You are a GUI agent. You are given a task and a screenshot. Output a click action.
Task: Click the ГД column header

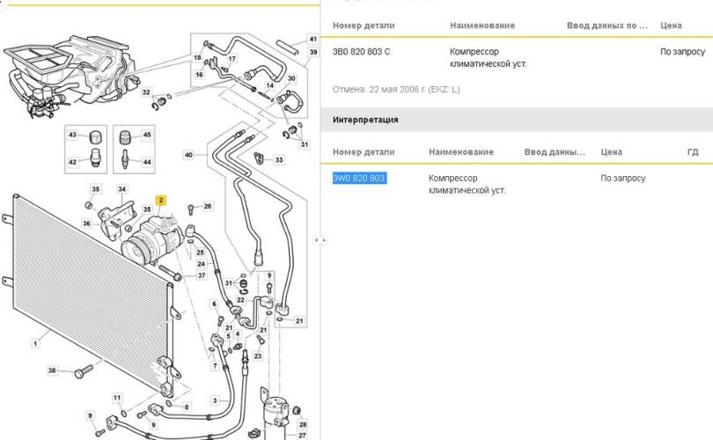(x=693, y=152)
